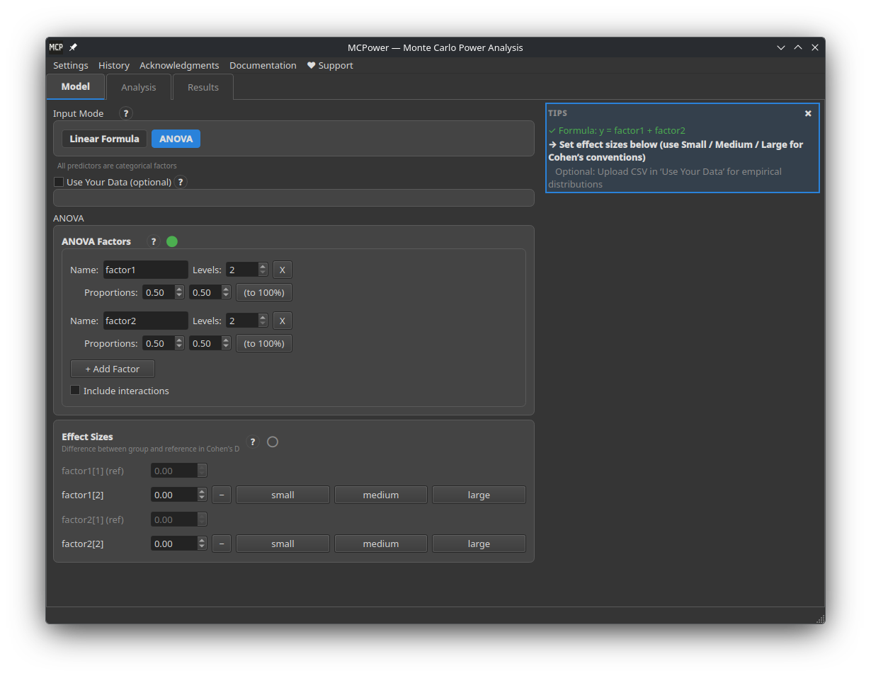Screen dimensions: 871x678
Task: Click inside the factor2 Name field
Action: click(x=145, y=321)
